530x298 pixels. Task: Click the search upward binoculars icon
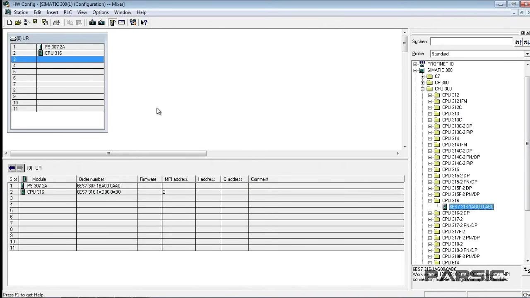tap(518, 41)
